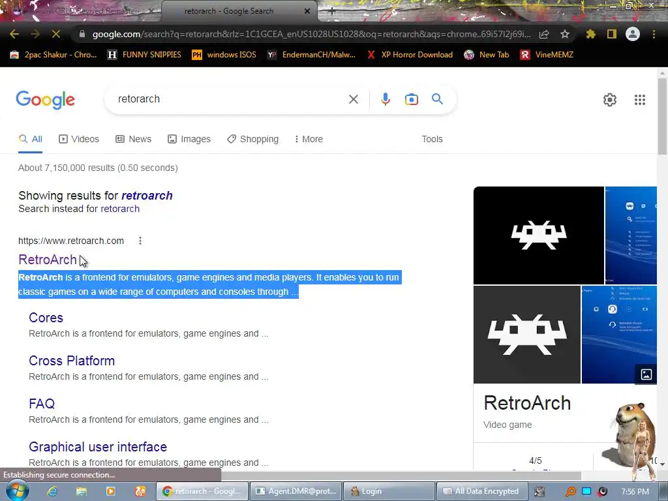The image size is (668, 501).
Task: Open the 2pac Shakur bookmark
Action: [x=53, y=55]
